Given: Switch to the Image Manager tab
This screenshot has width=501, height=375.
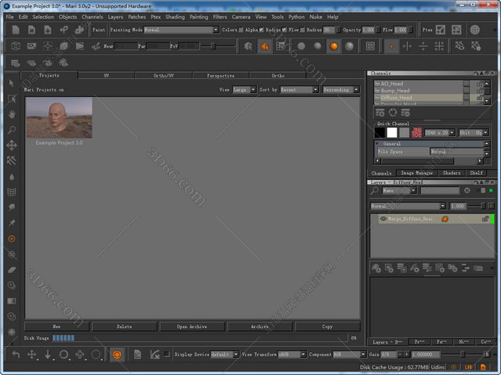Looking at the screenshot, I should coord(416,173).
